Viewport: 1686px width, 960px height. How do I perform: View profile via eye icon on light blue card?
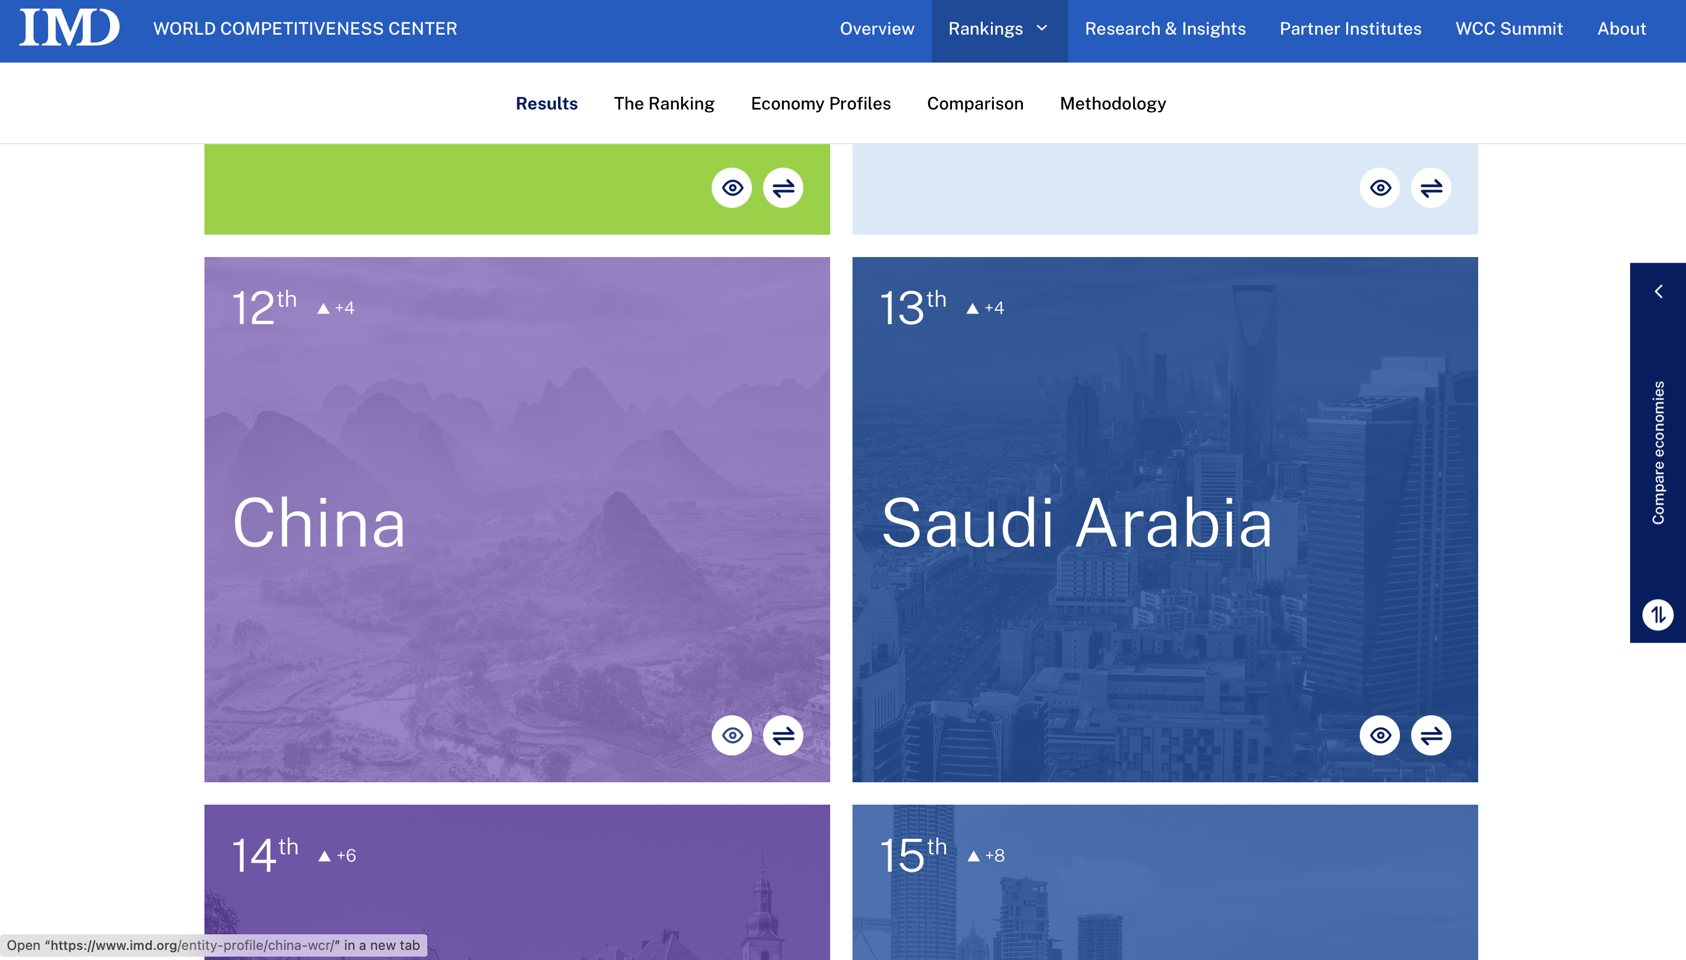click(x=1379, y=188)
